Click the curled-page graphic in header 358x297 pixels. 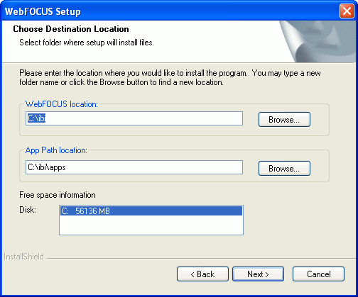click(318, 41)
